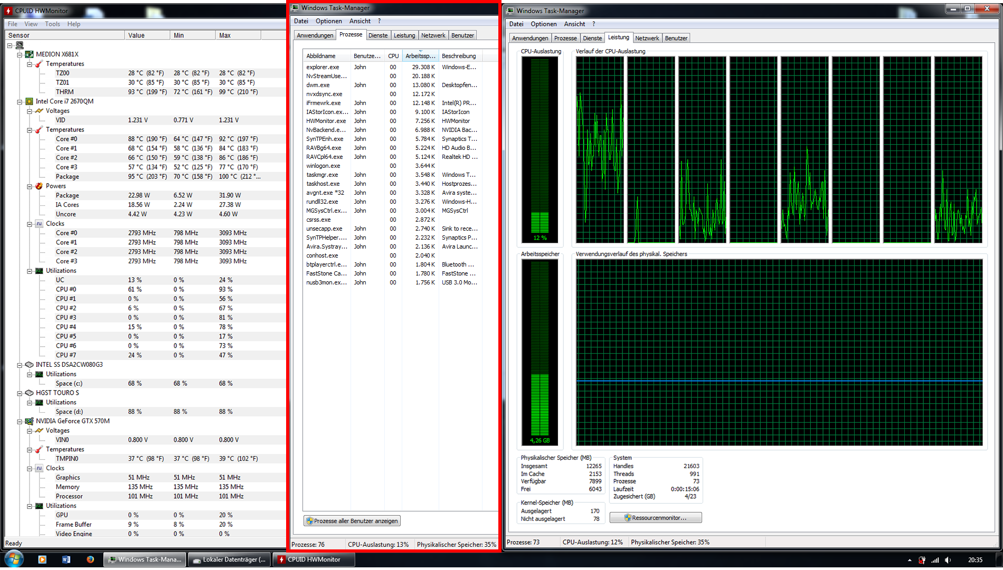The height and width of the screenshot is (570, 1003).
Task: Click Prozesse aller Benutzer anzeigen button
Action: pyautogui.click(x=352, y=521)
